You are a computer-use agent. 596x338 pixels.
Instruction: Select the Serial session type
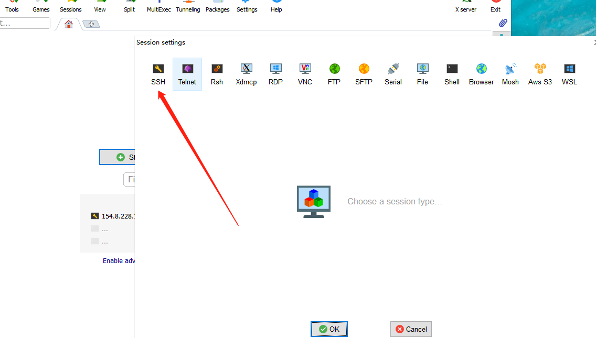(393, 74)
